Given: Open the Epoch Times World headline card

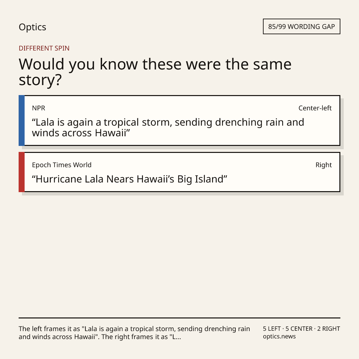Looking at the screenshot, I should [179, 172].
